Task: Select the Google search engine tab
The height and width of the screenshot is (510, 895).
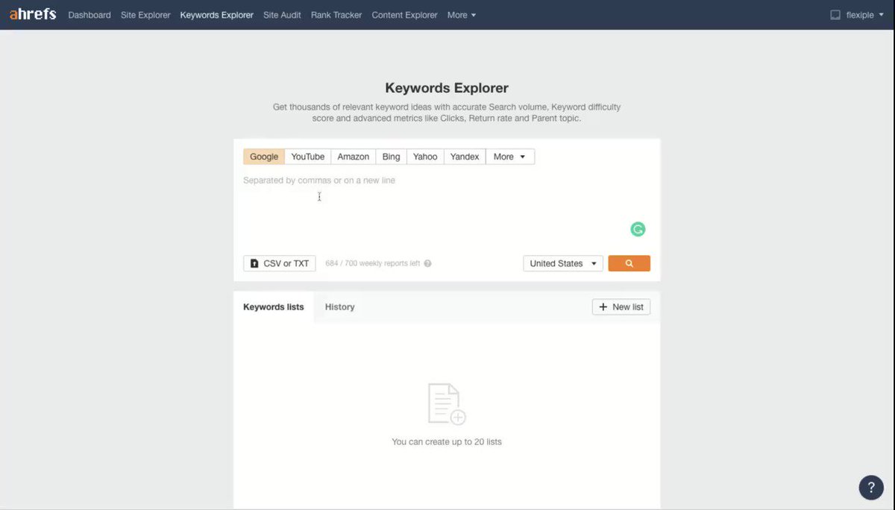Action: coord(264,157)
